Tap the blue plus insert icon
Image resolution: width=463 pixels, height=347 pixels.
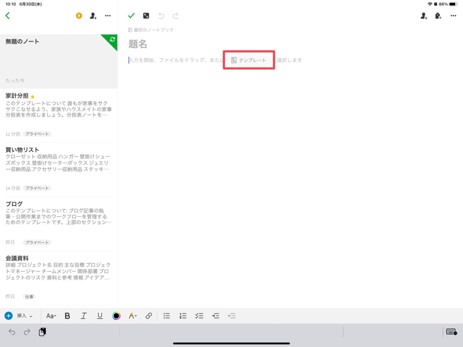[x=9, y=316]
